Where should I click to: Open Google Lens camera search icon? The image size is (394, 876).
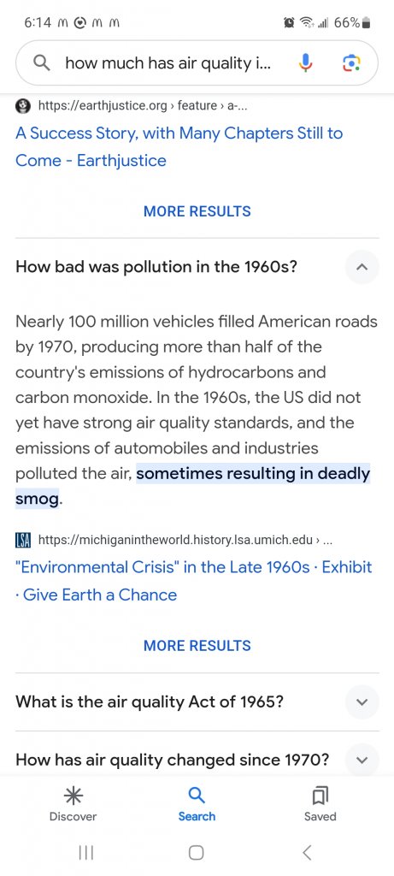tap(351, 63)
